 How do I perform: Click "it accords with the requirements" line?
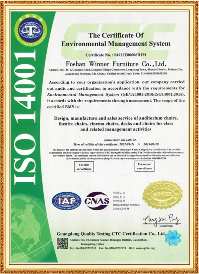pyautogui.click(x=116, y=101)
